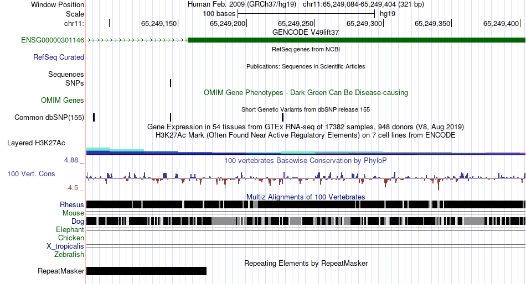Click the H3K27Ac Mark ENCODE title
Image resolution: width=526 pixels, height=284 pixels.
(x=306, y=135)
